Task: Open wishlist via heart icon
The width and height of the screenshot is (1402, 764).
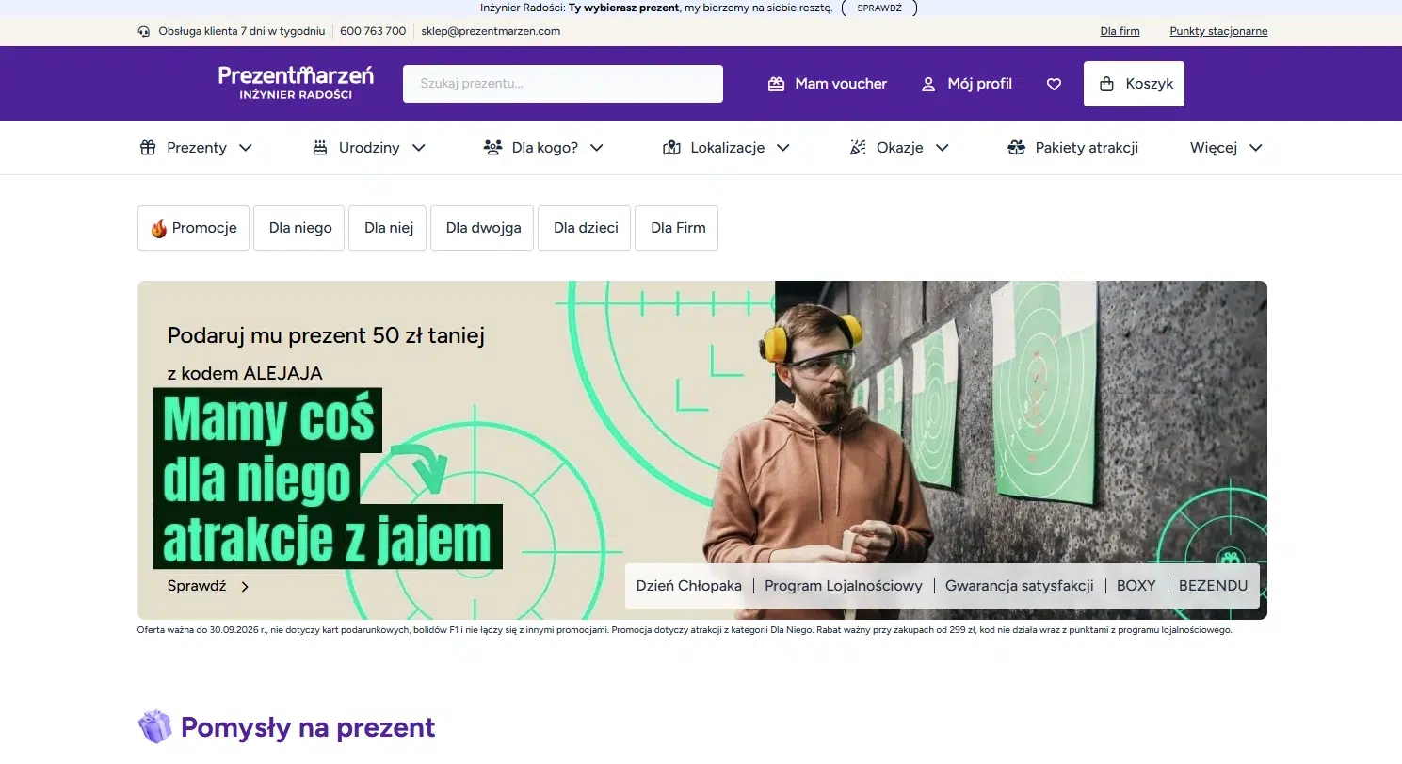Action: (x=1054, y=84)
